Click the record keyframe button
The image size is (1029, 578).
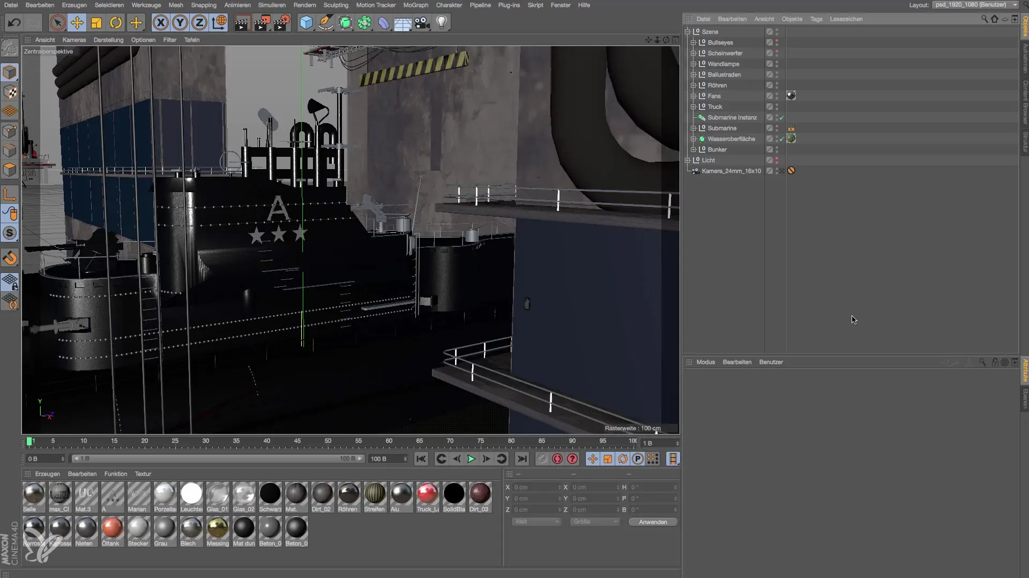(x=542, y=459)
